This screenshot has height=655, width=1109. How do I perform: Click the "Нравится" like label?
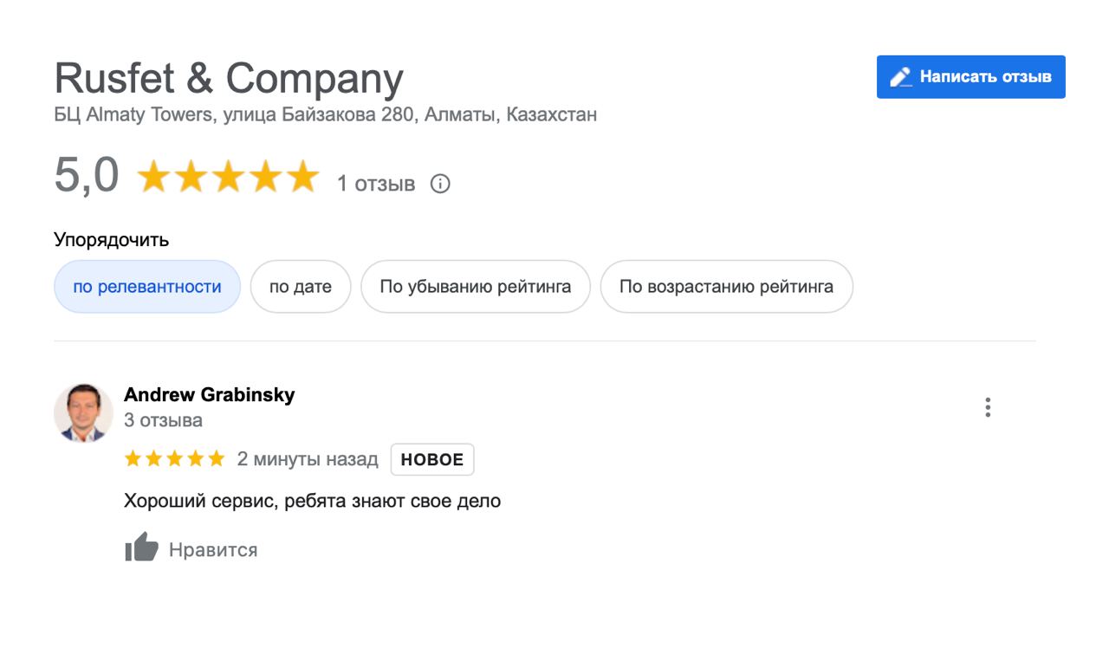(x=213, y=550)
